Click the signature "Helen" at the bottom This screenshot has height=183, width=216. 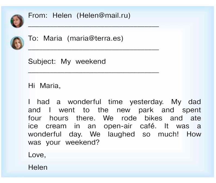(38, 167)
